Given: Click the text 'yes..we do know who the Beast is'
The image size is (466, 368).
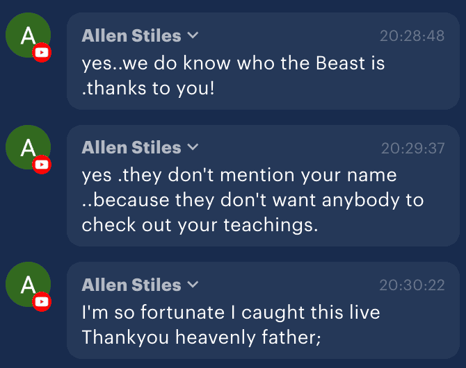Looking at the screenshot, I should tap(233, 63).
